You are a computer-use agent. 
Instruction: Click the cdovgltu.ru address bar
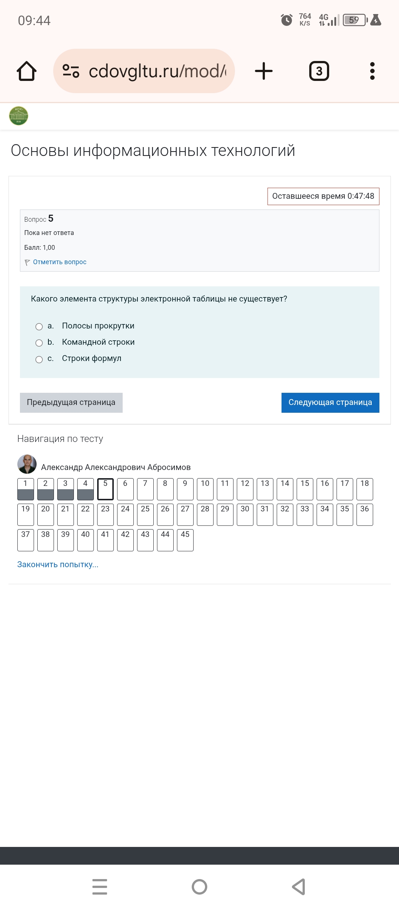(144, 71)
